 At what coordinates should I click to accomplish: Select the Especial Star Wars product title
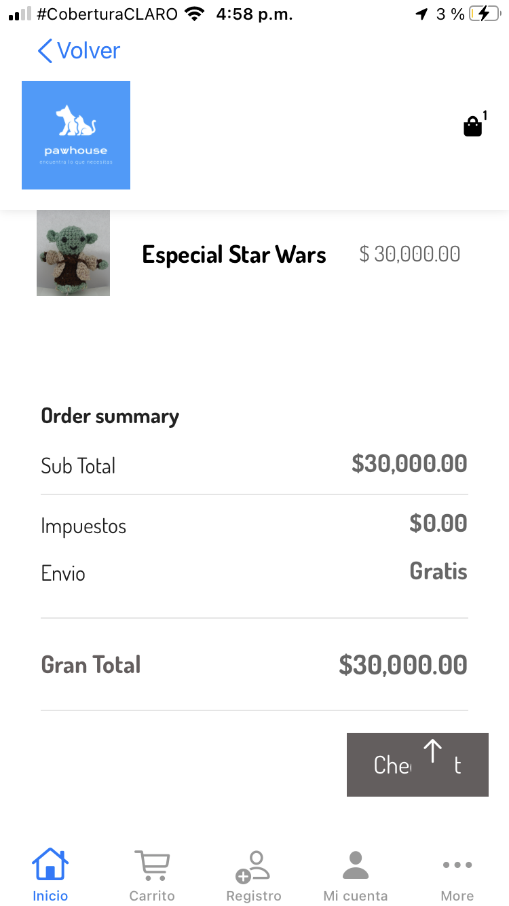[x=234, y=255]
